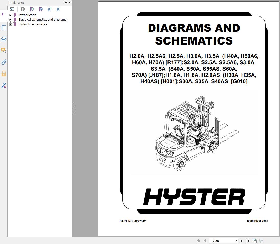Click the forklift illustration on the page

[x=197, y=133]
